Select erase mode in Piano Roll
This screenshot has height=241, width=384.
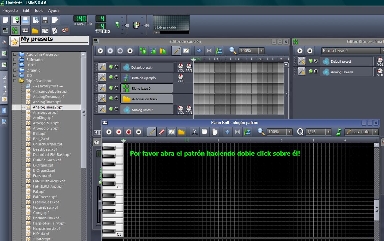click(162, 132)
